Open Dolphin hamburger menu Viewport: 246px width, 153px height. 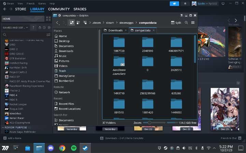[193, 23]
